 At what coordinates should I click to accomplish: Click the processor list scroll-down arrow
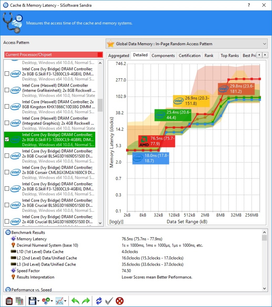[100, 223]
